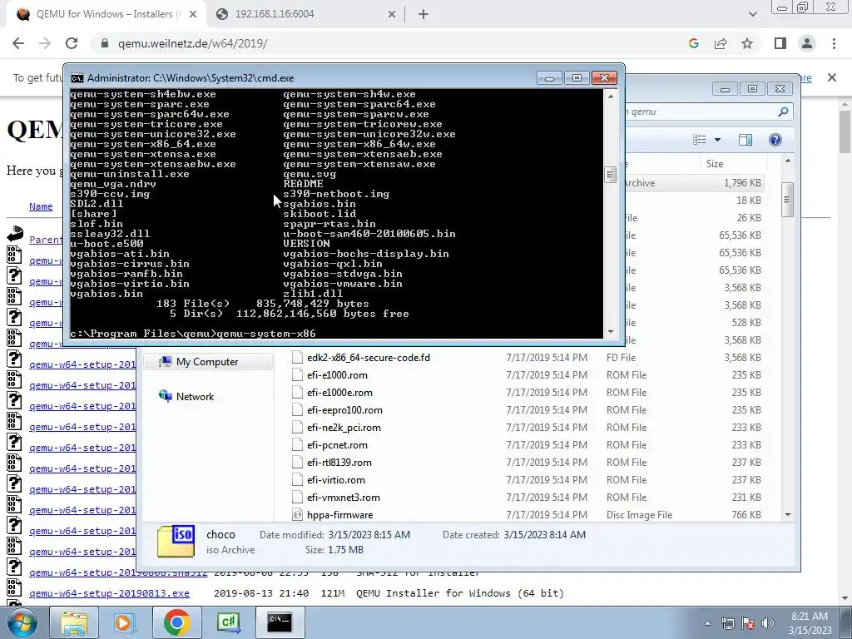The height and width of the screenshot is (639, 852).
Task: Launch Windows Media Player from taskbar
Action: click(x=125, y=622)
